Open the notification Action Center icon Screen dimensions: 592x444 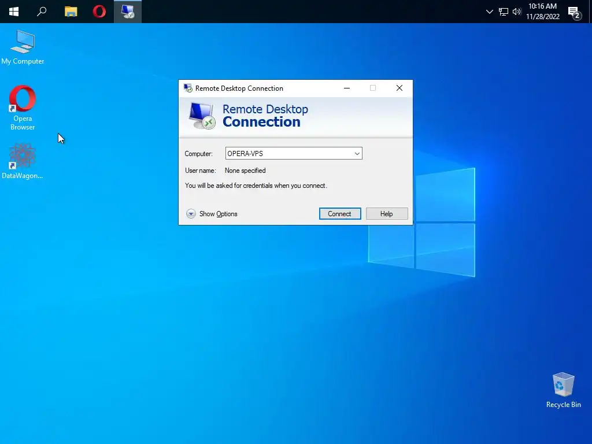pos(574,13)
